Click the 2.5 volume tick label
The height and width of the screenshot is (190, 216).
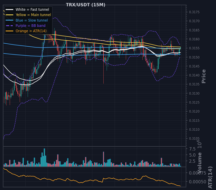pyautogui.click(x=192, y=161)
